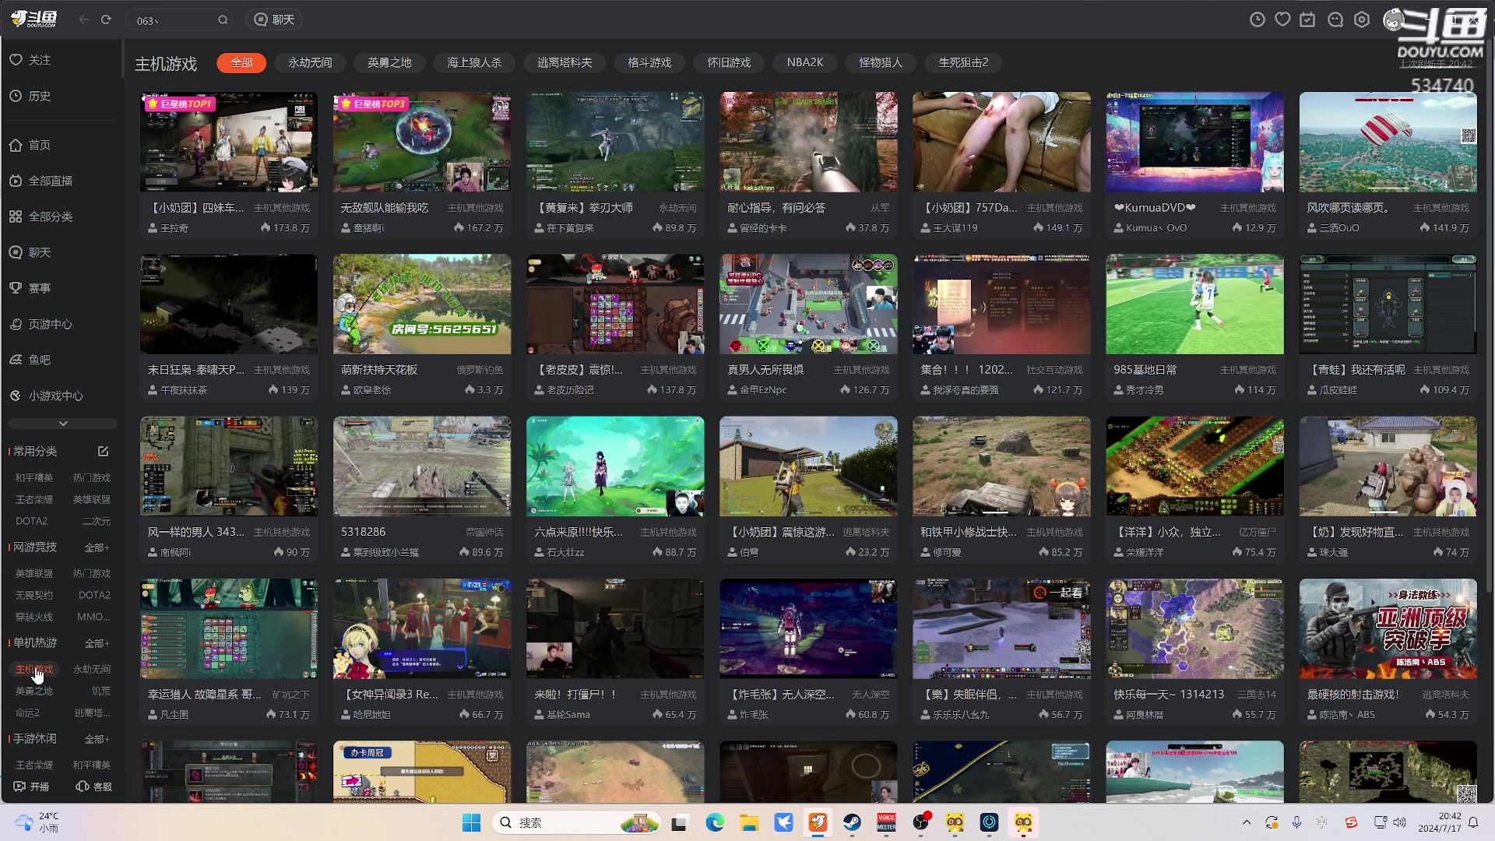The height and width of the screenshot is (841, 1495).
Task: Open Steam from the taskbar
Action: pyautogui.click(x=852, y=822)
